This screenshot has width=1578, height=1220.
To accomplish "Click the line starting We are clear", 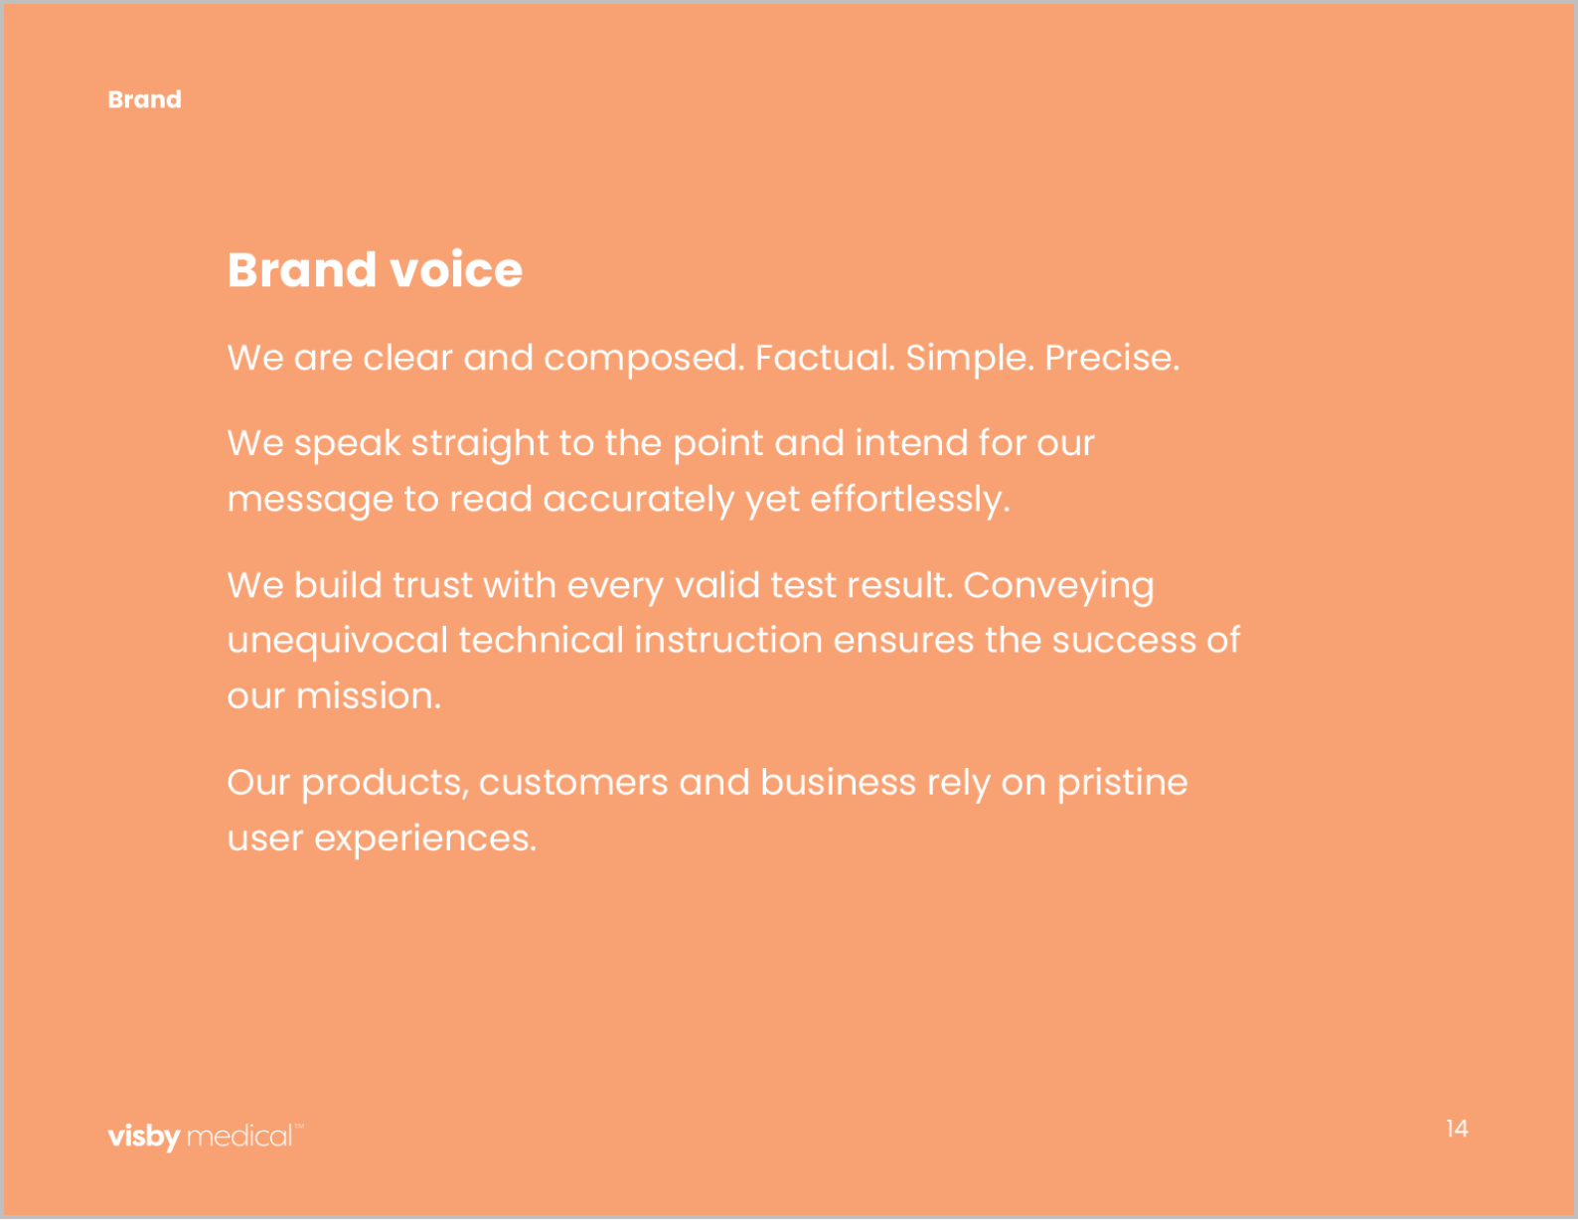I will 704,358.
